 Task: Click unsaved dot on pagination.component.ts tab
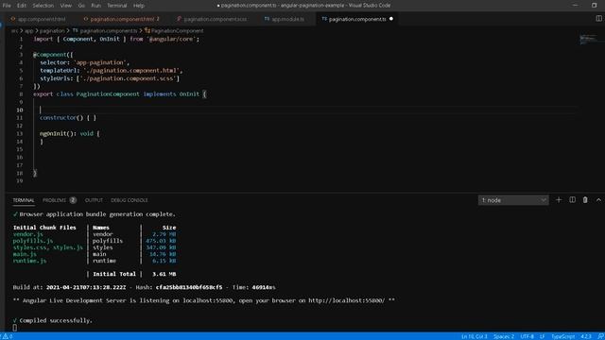click(x=391, y=19)
